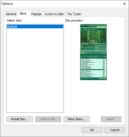Select the default skin entry
Viewport: 129px width, 137px height.
tap(35, 27)
